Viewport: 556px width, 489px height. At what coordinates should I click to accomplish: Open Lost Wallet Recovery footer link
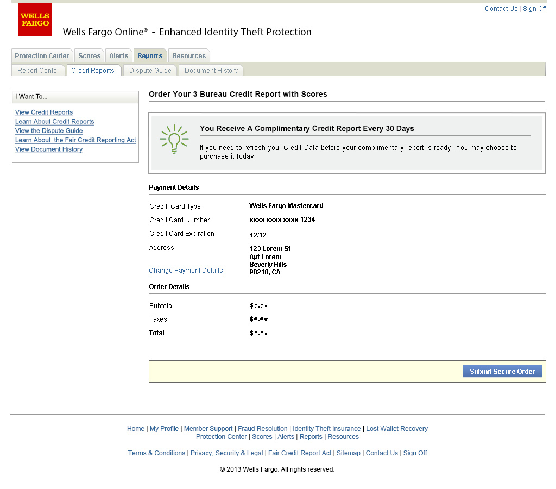point(397,428)
